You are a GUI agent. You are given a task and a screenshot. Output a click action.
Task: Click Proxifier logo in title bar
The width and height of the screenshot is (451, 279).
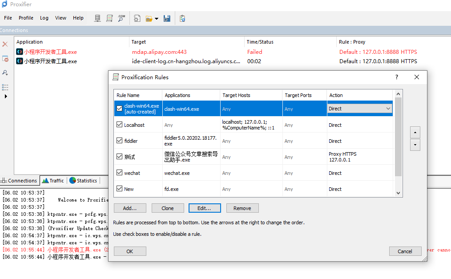tap(4, 4)
